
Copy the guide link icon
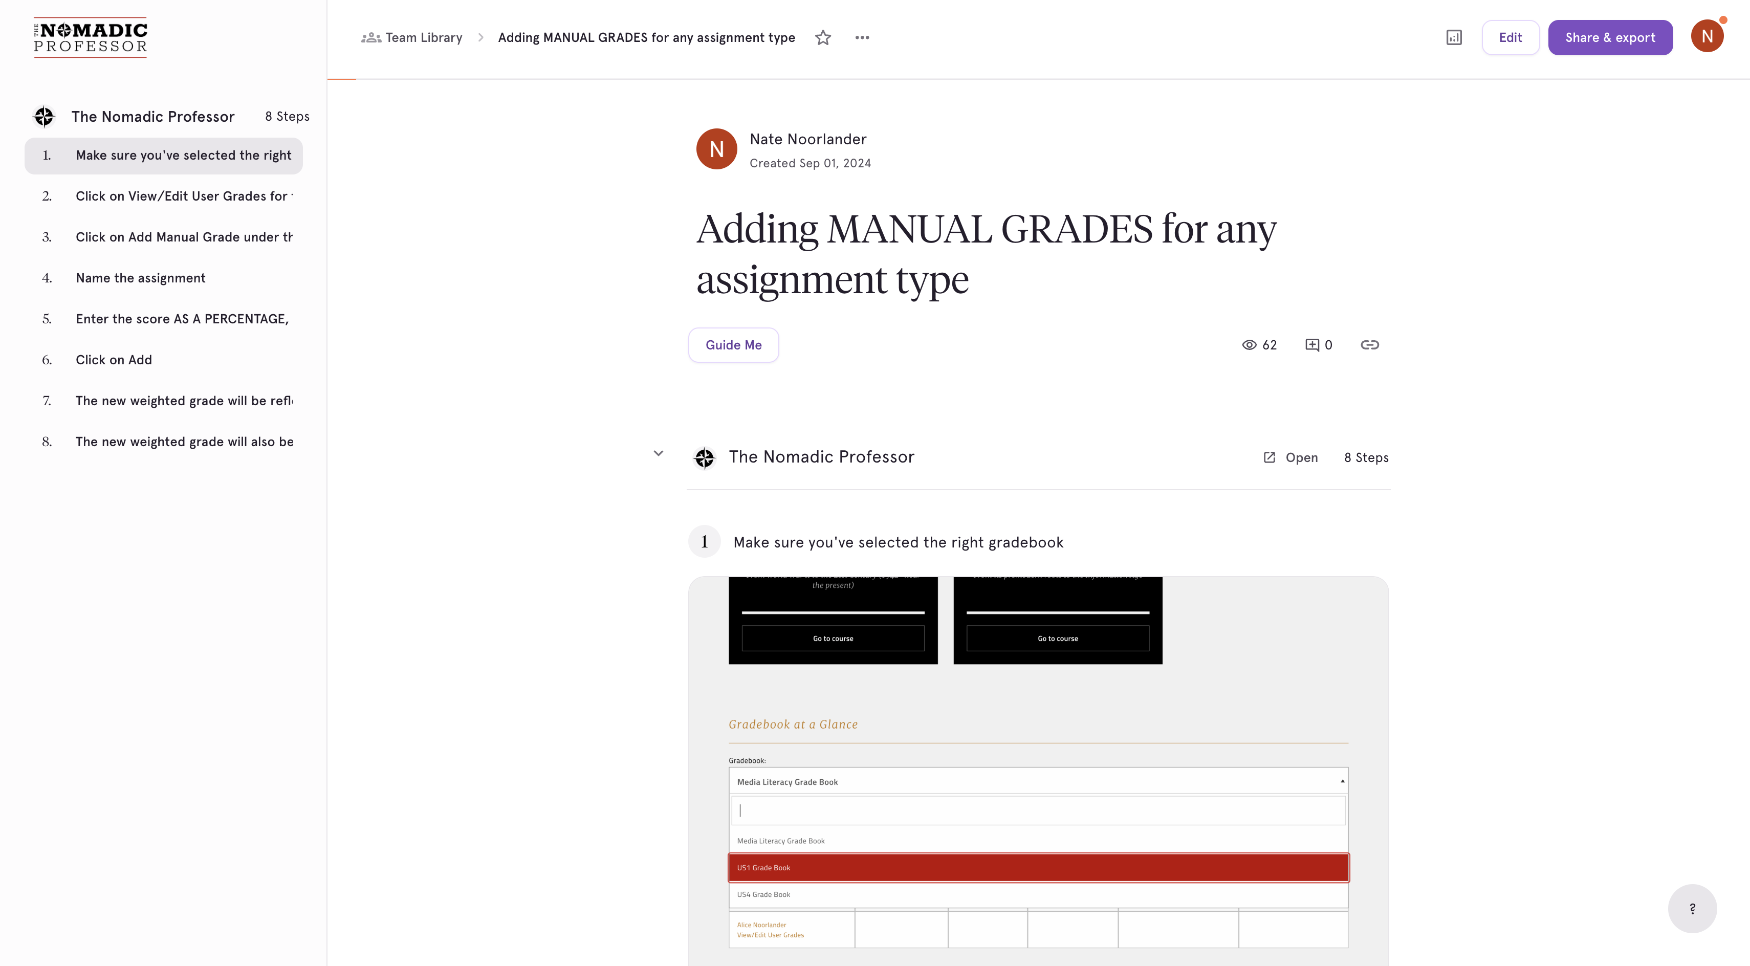[x=1370, y=345]
